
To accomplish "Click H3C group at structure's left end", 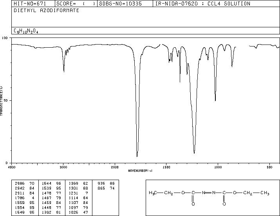I will coord(153,193).
